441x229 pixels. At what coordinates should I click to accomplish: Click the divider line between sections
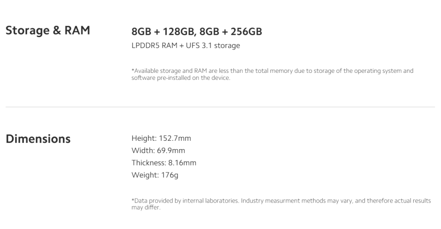[x=220, y=107]
